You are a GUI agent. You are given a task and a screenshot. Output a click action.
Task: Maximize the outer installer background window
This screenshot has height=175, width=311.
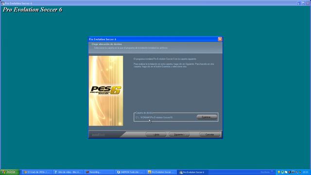tap(303, 3)
